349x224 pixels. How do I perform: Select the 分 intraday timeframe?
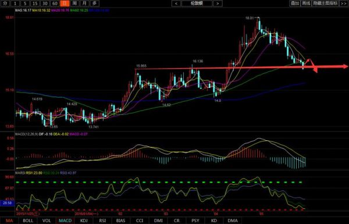tap(5, 3)
